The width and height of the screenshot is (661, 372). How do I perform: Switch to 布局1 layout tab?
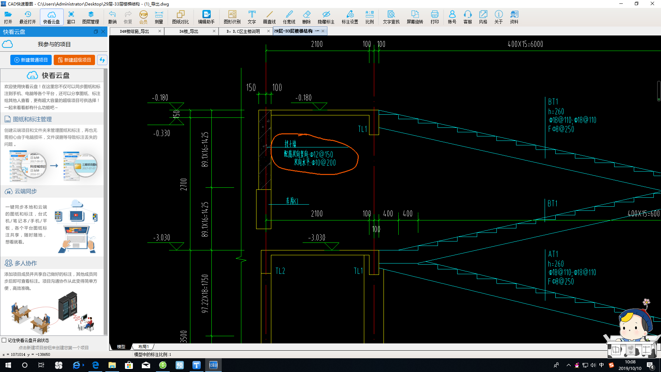click(144, 347)
